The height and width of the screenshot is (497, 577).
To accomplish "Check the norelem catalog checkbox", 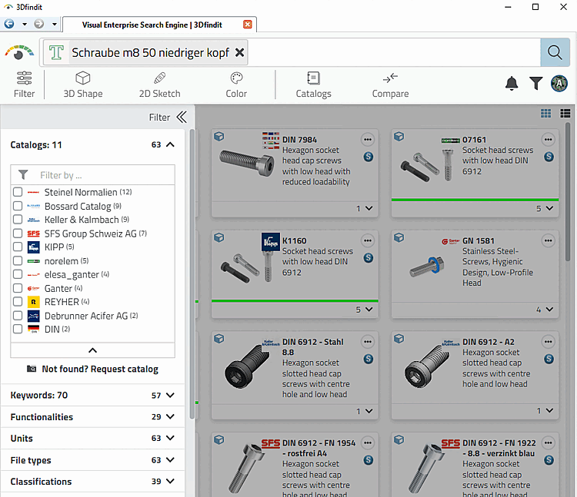I will coord(18,261).
